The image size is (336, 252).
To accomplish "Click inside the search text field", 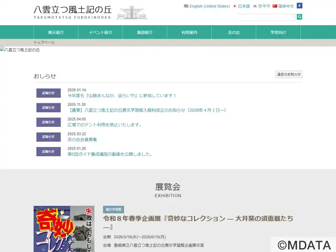I will click(266, 17).
